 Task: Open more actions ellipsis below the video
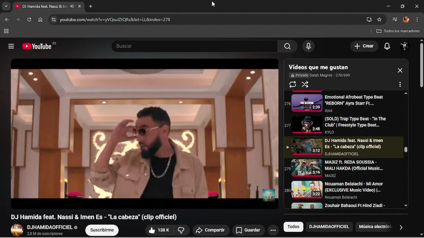[x=273, y=230]
